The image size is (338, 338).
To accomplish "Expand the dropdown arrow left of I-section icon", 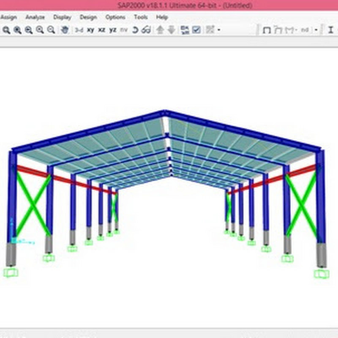I will point(316,30).
